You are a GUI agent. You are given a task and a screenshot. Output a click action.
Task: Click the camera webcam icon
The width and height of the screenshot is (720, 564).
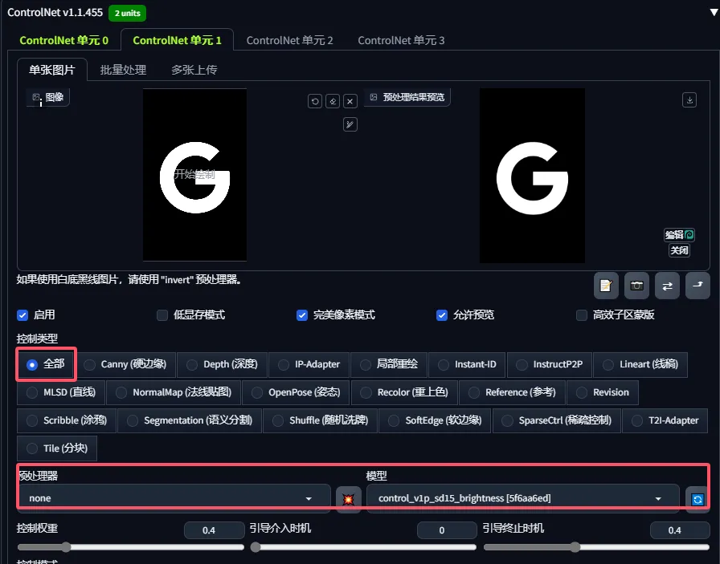(x=636, y=286)
